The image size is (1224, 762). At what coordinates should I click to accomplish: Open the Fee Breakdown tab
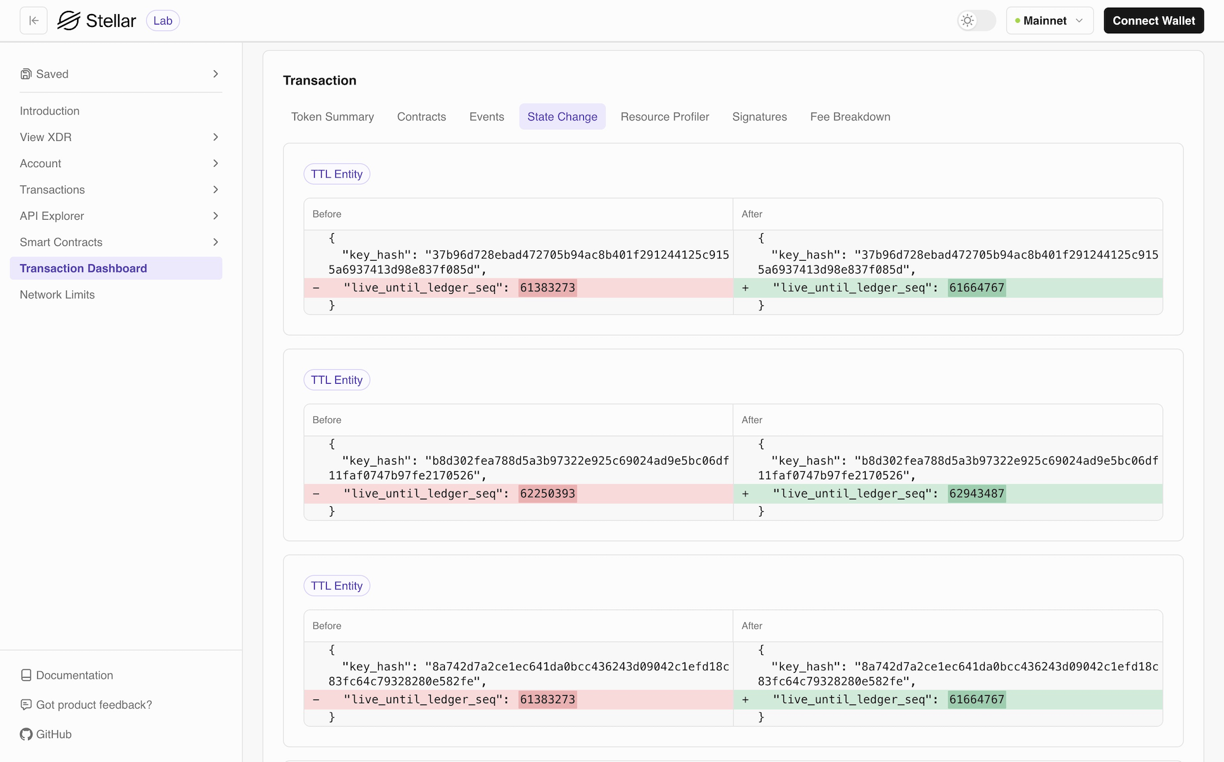[850, 117]
